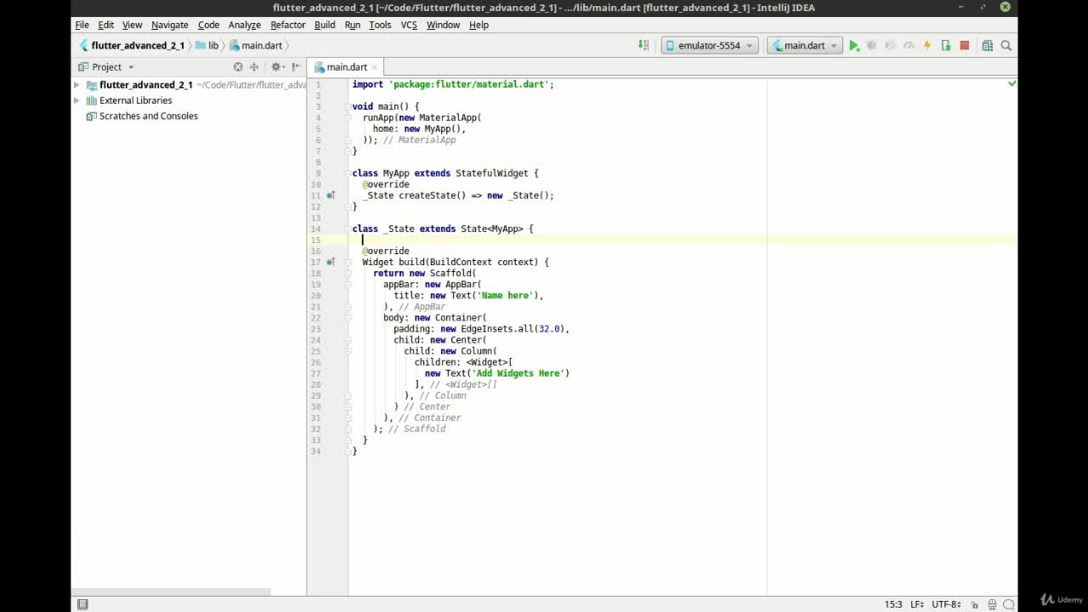Change the UTF-8 file encoding in status bar
The image size is (1088, 612).
click(947, 604)
